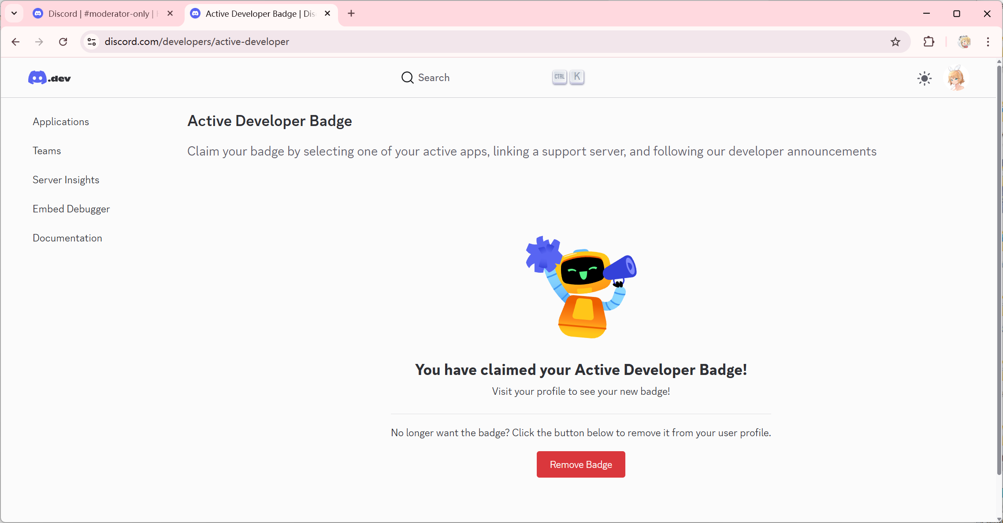This screenshot has height=523, width=1003.
Task: Click the robot mascot illustration
Action: pyautogui.click(x=581, y=287)
